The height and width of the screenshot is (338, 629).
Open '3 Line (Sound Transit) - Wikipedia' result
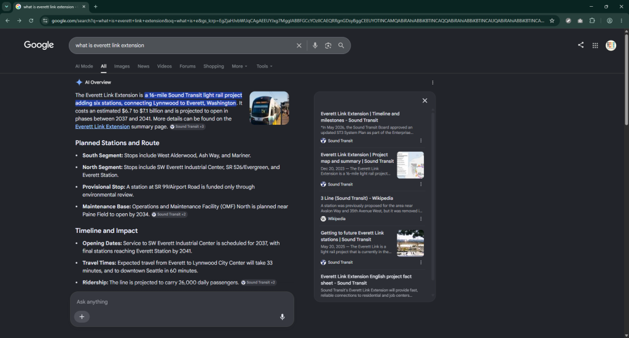click(x=357, y=198)
